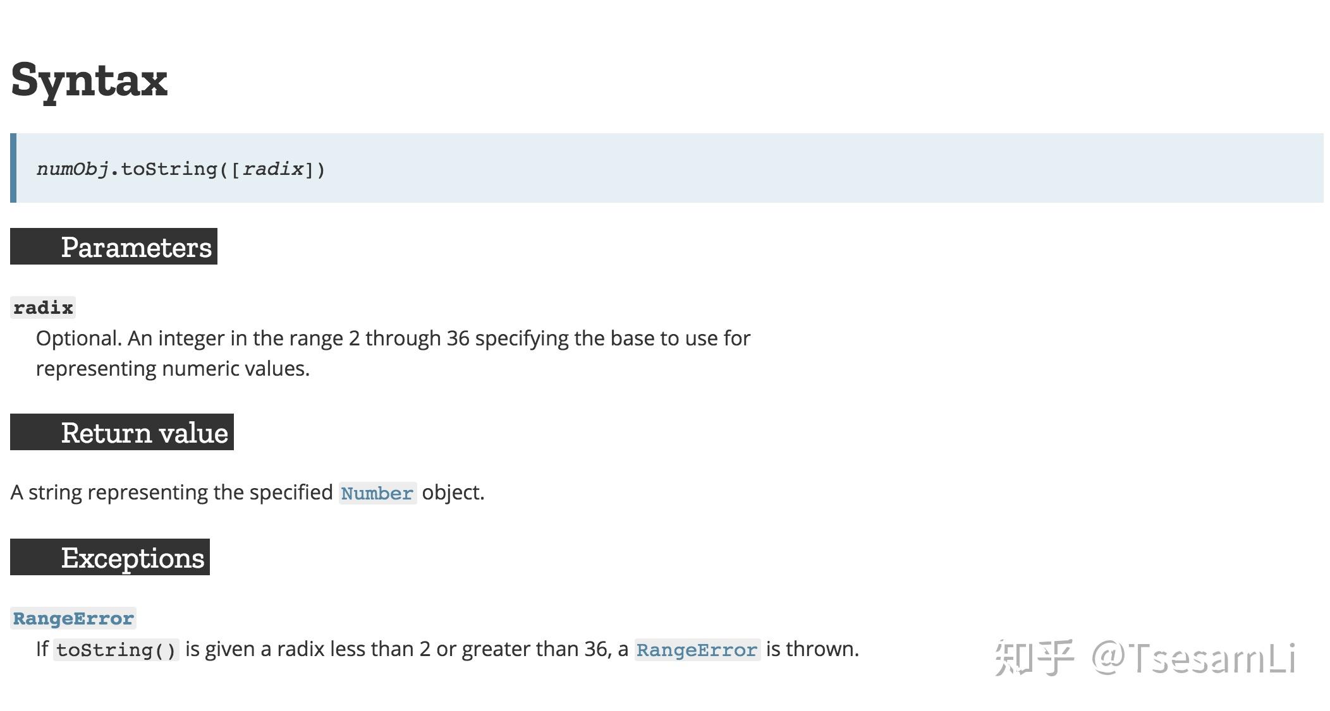Click the RangeError definition term link
Image resolution: width=1330 pixels, height=711 pixels.
point(73,618)
